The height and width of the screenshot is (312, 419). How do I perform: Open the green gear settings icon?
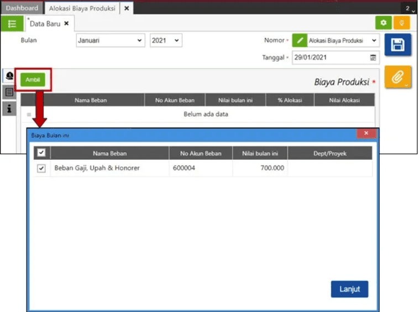[383, 23]
